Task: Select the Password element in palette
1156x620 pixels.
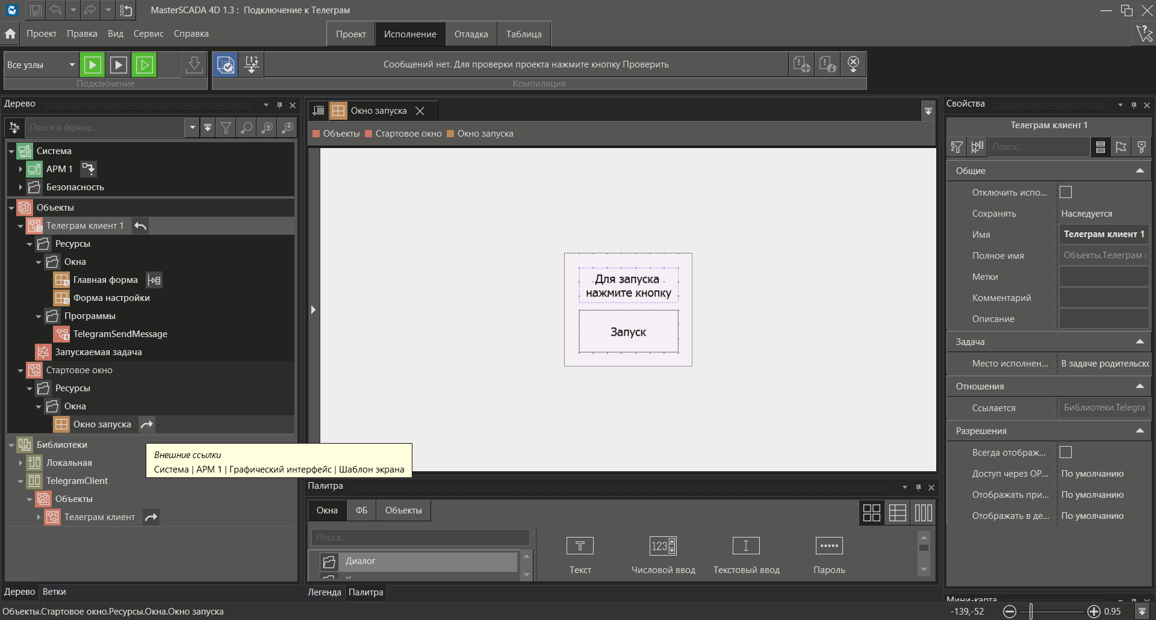Action: tap(828, 546)
